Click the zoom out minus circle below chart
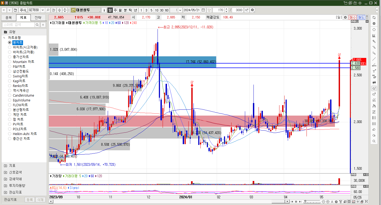 pyautogui.click(x=324, y=202)
